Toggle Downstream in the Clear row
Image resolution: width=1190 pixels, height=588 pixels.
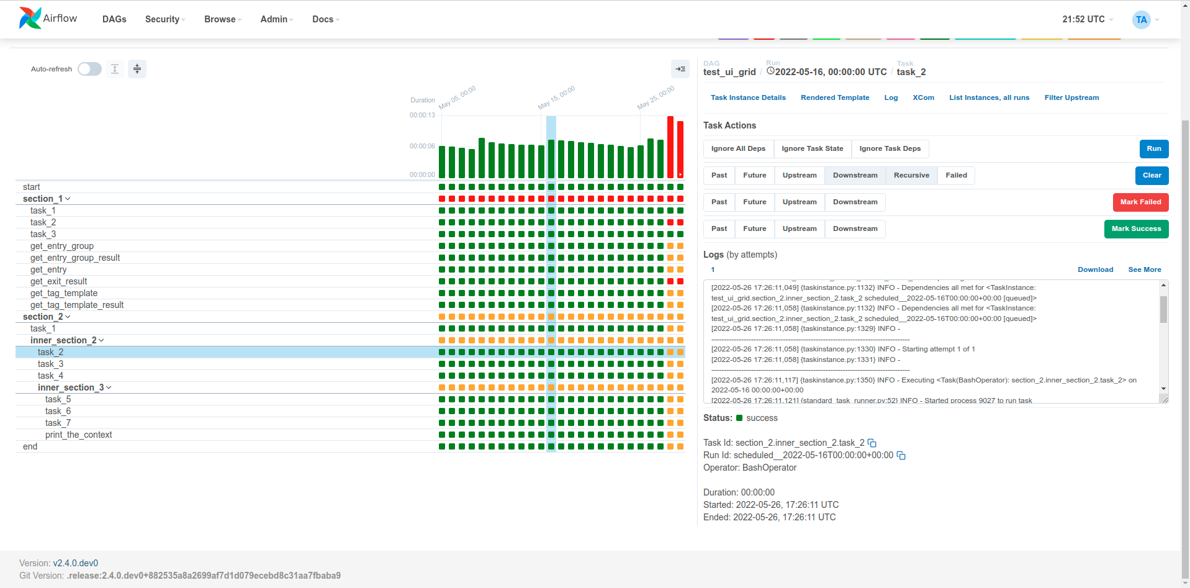pyautogui.click(x=855, y=175)
